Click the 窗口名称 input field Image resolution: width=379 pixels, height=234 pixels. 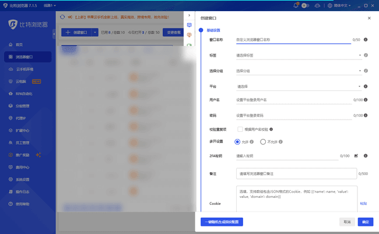coord(293,40)
